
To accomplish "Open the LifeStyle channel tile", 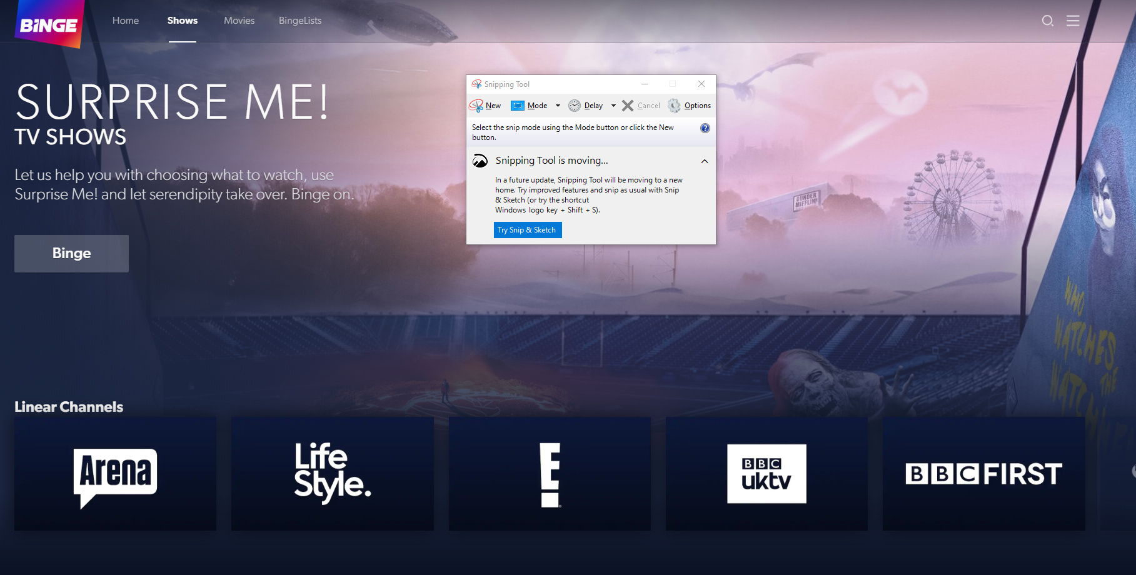I will pos(332,474).
